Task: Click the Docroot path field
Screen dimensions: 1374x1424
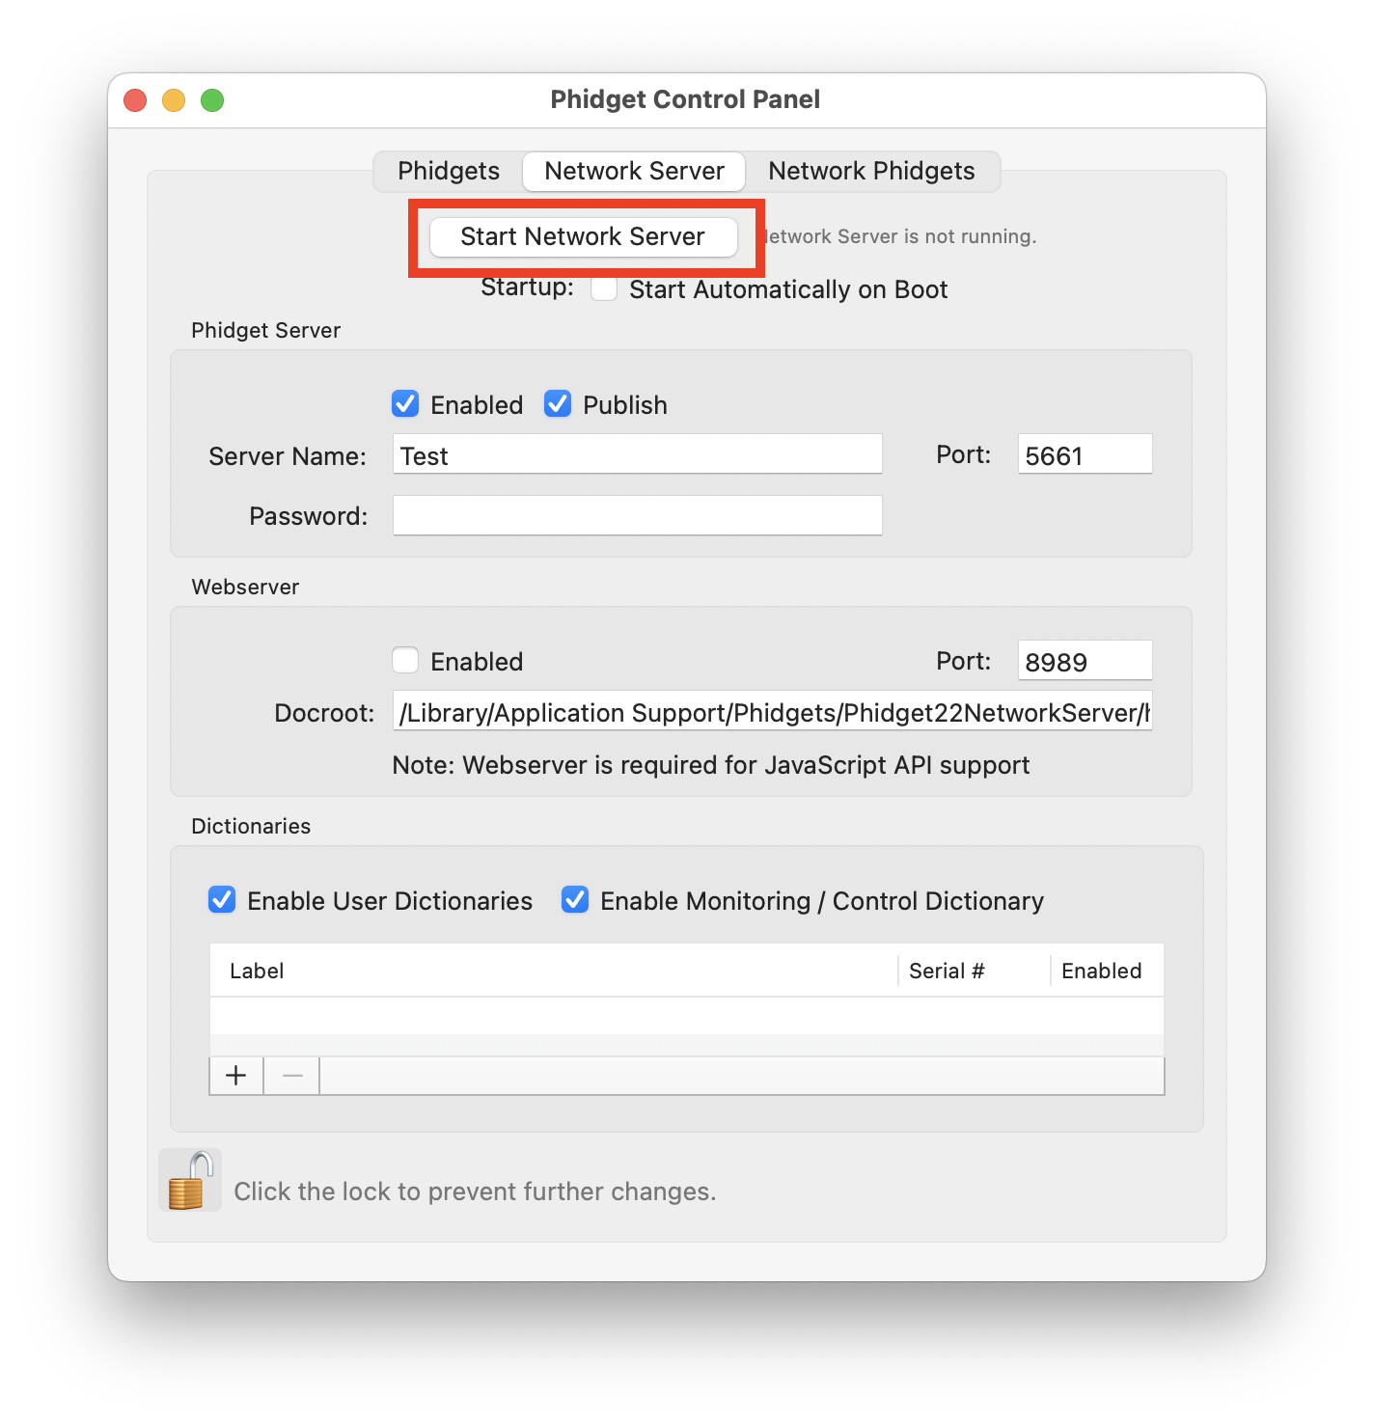Action: 772,711
